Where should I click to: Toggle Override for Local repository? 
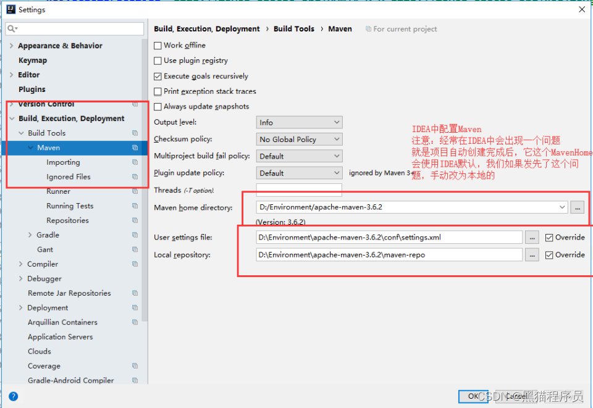(x=549, y=256)
